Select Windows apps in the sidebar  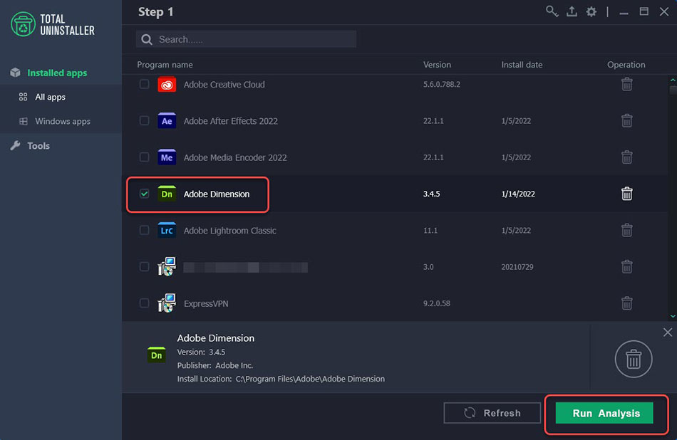click(63, 121)
